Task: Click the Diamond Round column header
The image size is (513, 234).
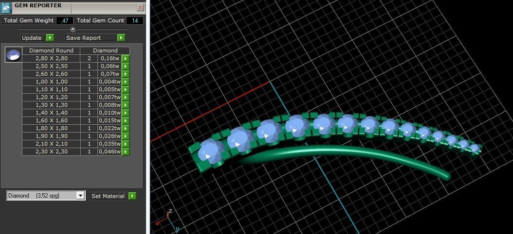Action: (52, 50)
